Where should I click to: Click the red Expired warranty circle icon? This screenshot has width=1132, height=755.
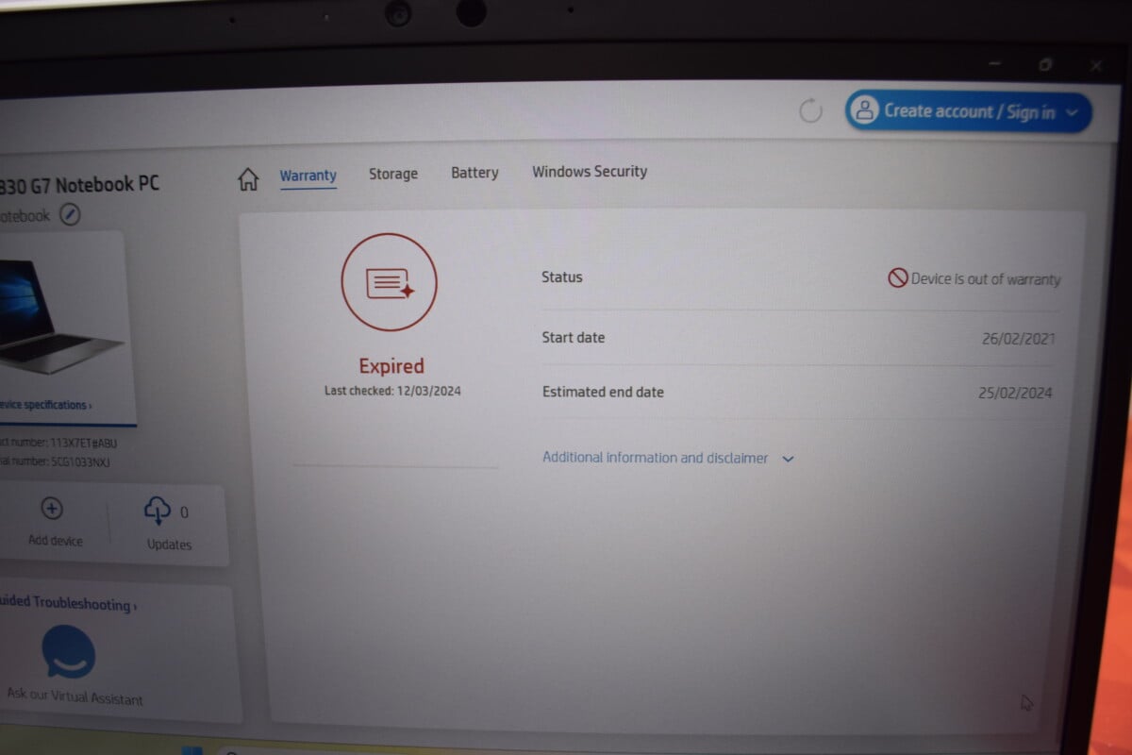coord(389,282)
